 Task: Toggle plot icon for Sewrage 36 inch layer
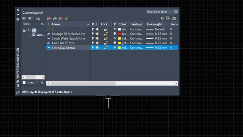pyautogui.click(x=115, y=34)
